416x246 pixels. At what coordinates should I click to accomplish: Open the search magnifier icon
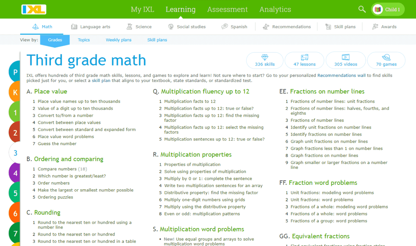click(362, 9)
